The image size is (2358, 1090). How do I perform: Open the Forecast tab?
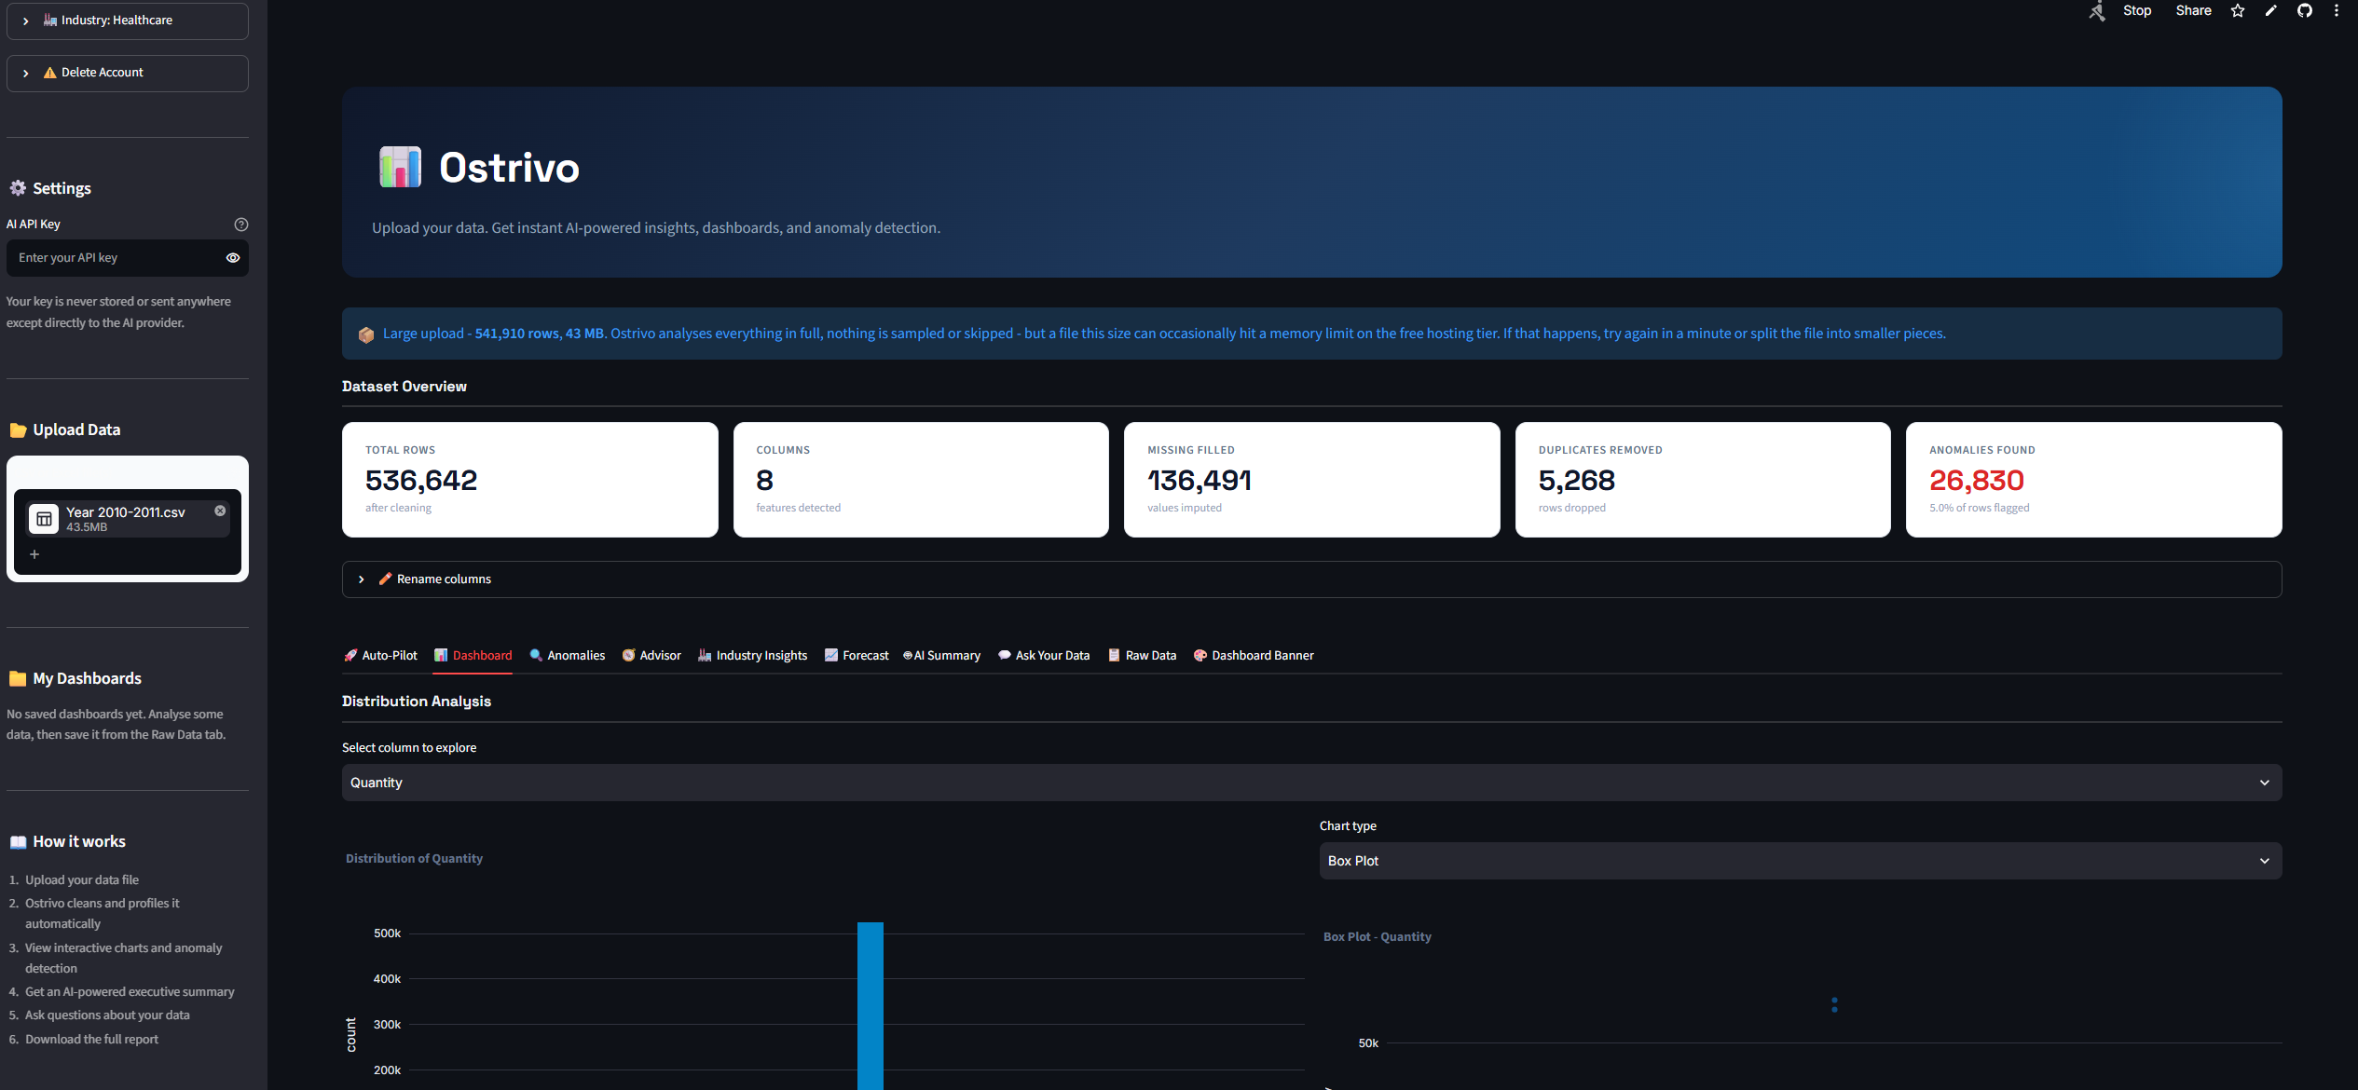click(857, 656)
